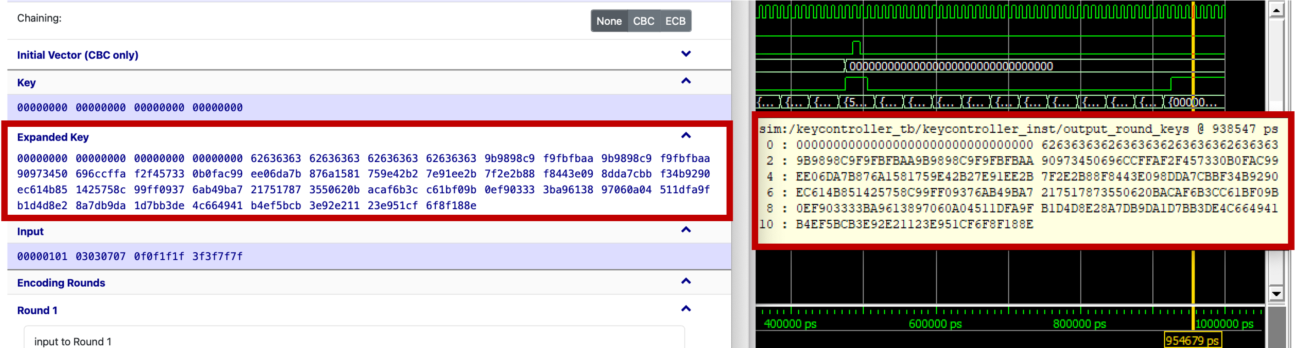Screen dimensions: 1295x348
Task: Collapse the Encoding Rounds section chevron
Action: (x=686, y=281)
